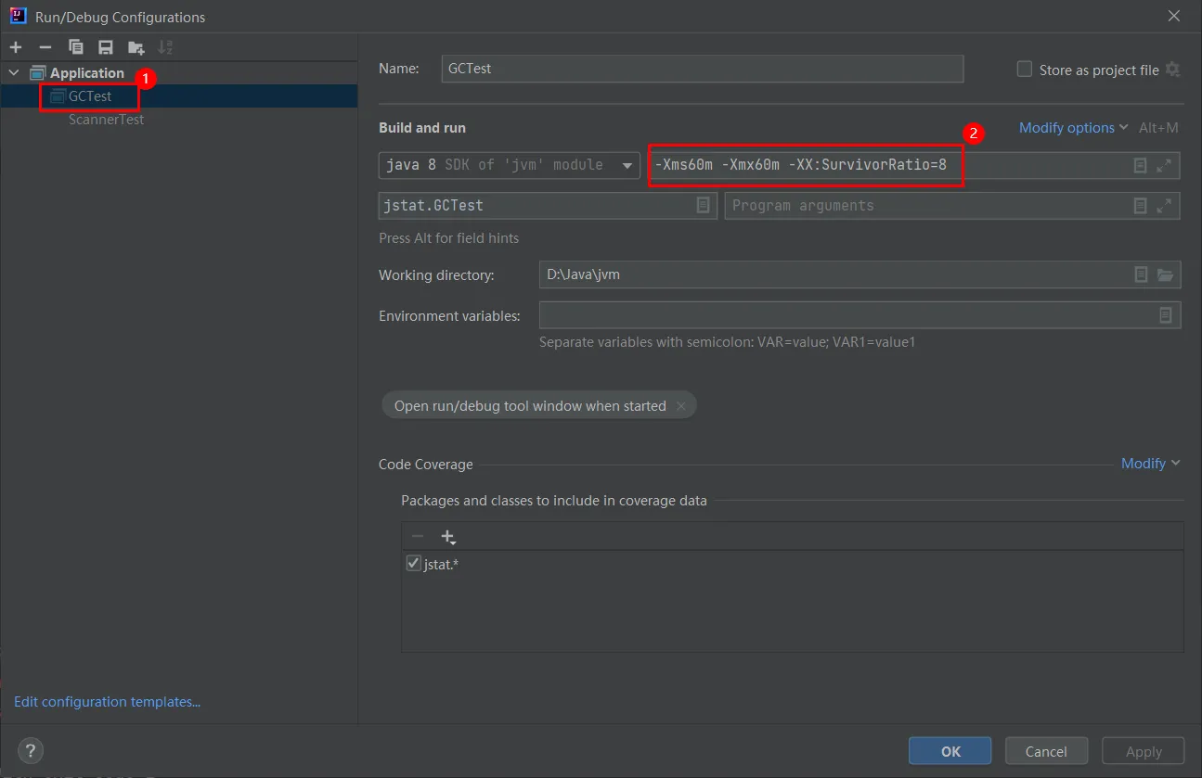Open the Code Coverage Modify dropdown

(x=1151, y=464)
